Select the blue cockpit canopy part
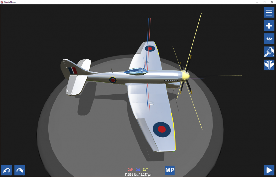Image resolution: width=276 pixels, height=177 pixels. (x=136, y=71)
